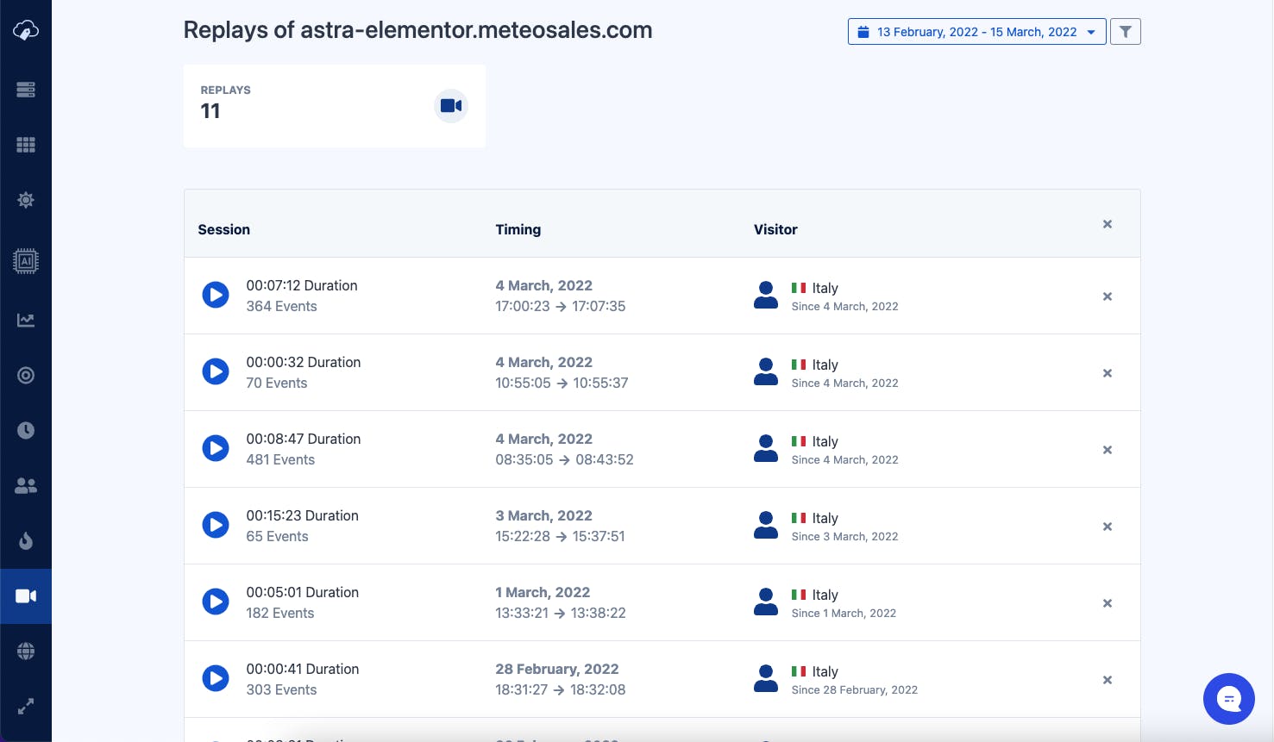Click the expand arrows icon in sidebar
This screenshot has width=1274, height=742.
click(x=26, y=707)
